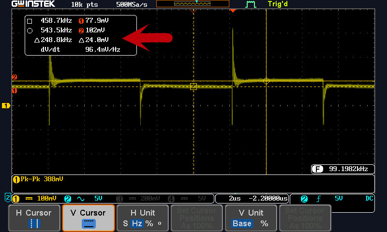Click the 102mV cursor 2 voltage
The image size is (387, 232).
point(95,30)
